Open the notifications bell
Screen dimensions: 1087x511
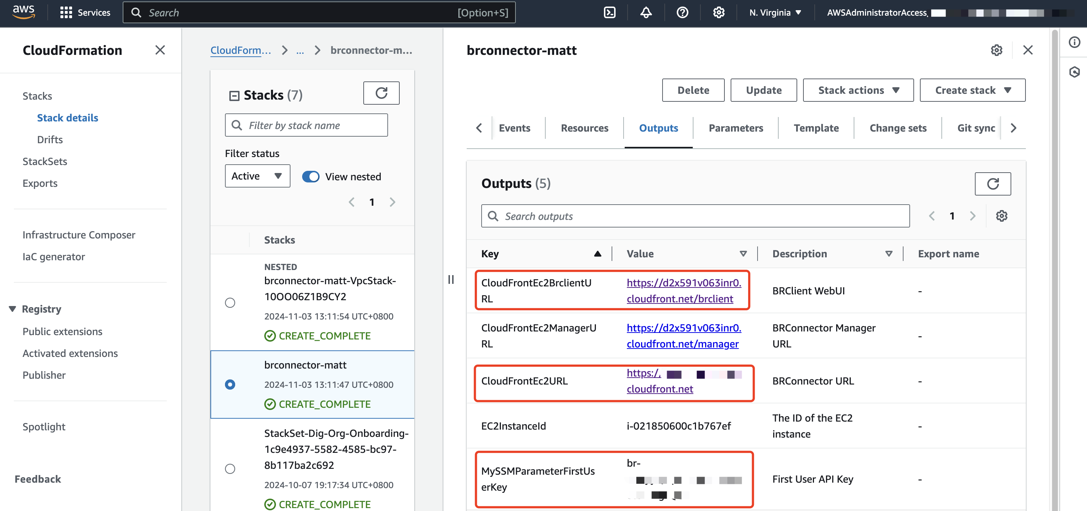pyautogui.click(x=646, y=13)
